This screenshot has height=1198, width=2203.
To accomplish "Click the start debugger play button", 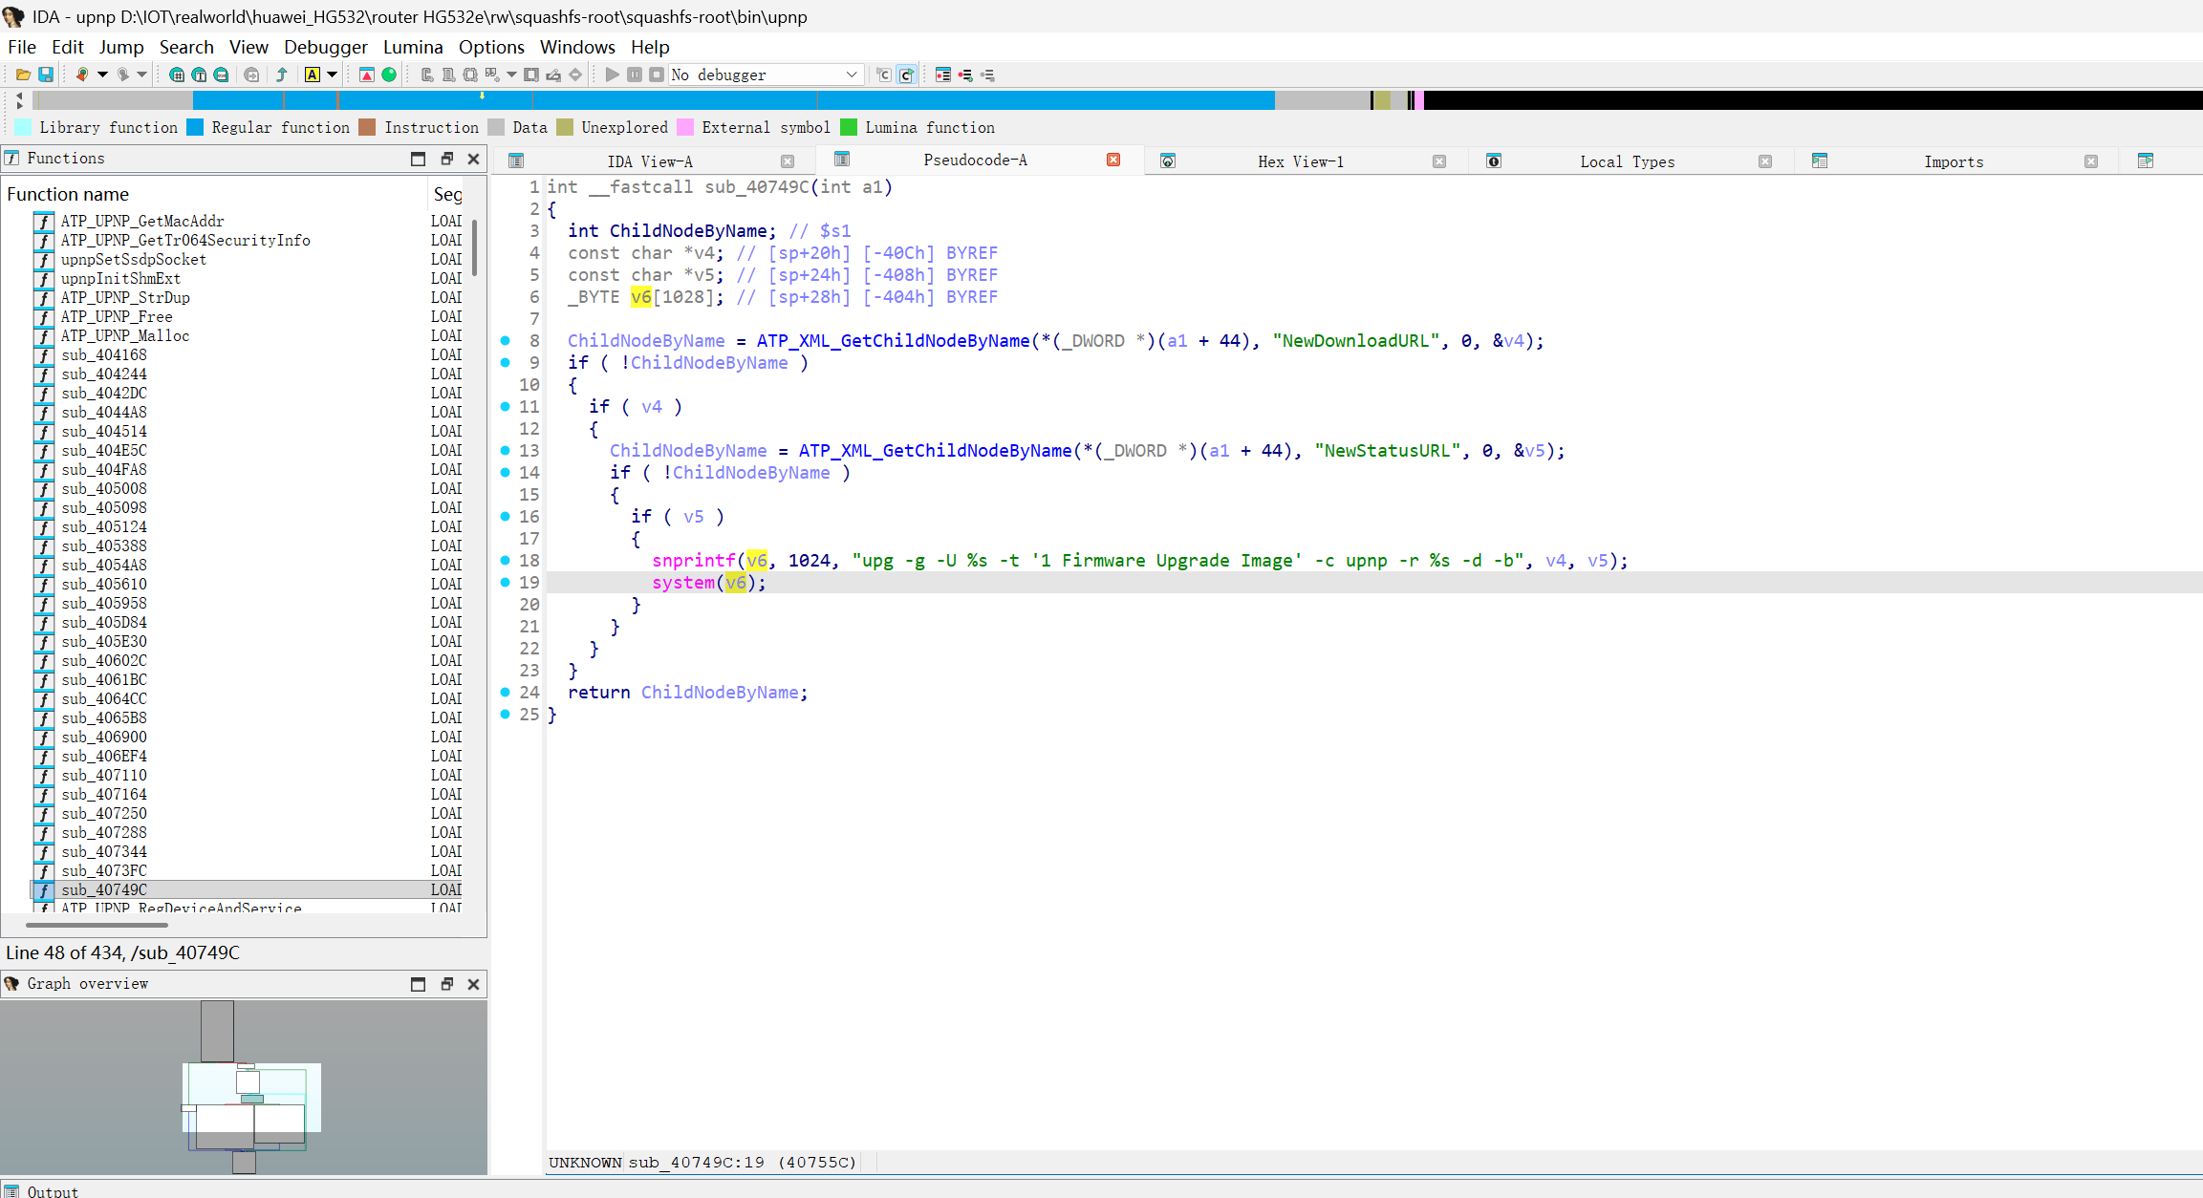I will tap(612, 75).
